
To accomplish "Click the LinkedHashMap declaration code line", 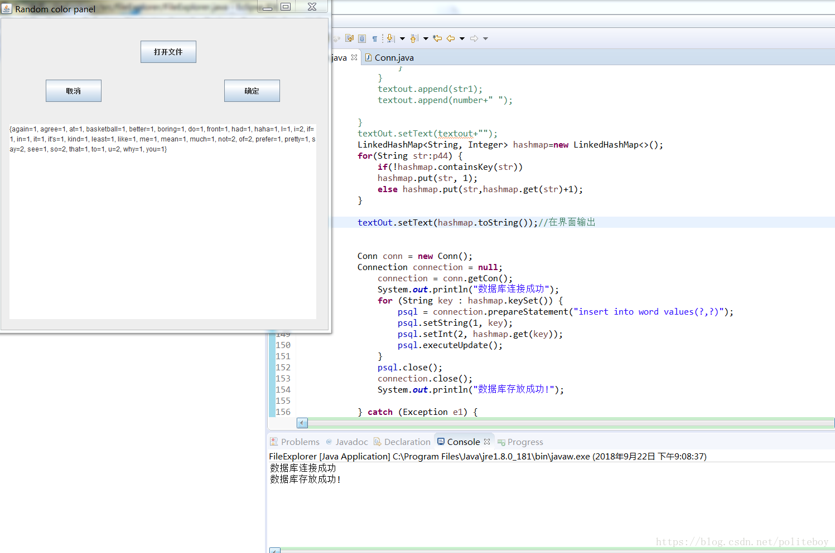I will pos(510,145).
